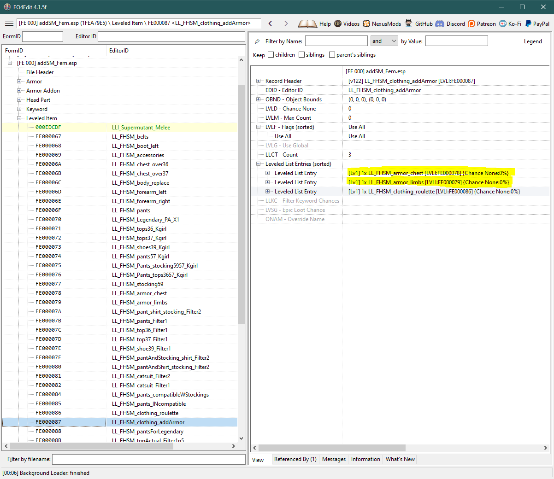Collapse the LVLF - Flags row
This screenshot has width=554, height=479.
point(259,127)
